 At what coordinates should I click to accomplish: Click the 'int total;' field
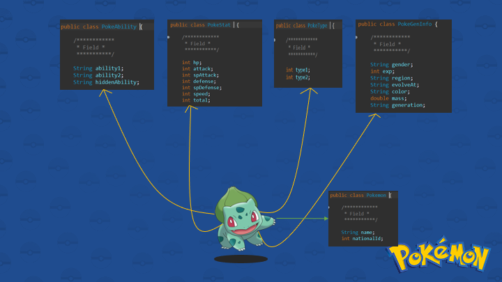pyautogui.click(x=196, y=100)
